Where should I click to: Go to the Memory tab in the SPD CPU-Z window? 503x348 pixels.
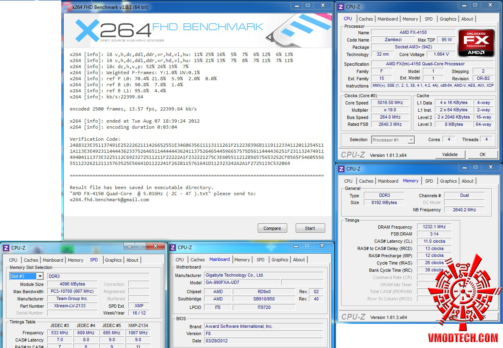(x=75, y=260)
